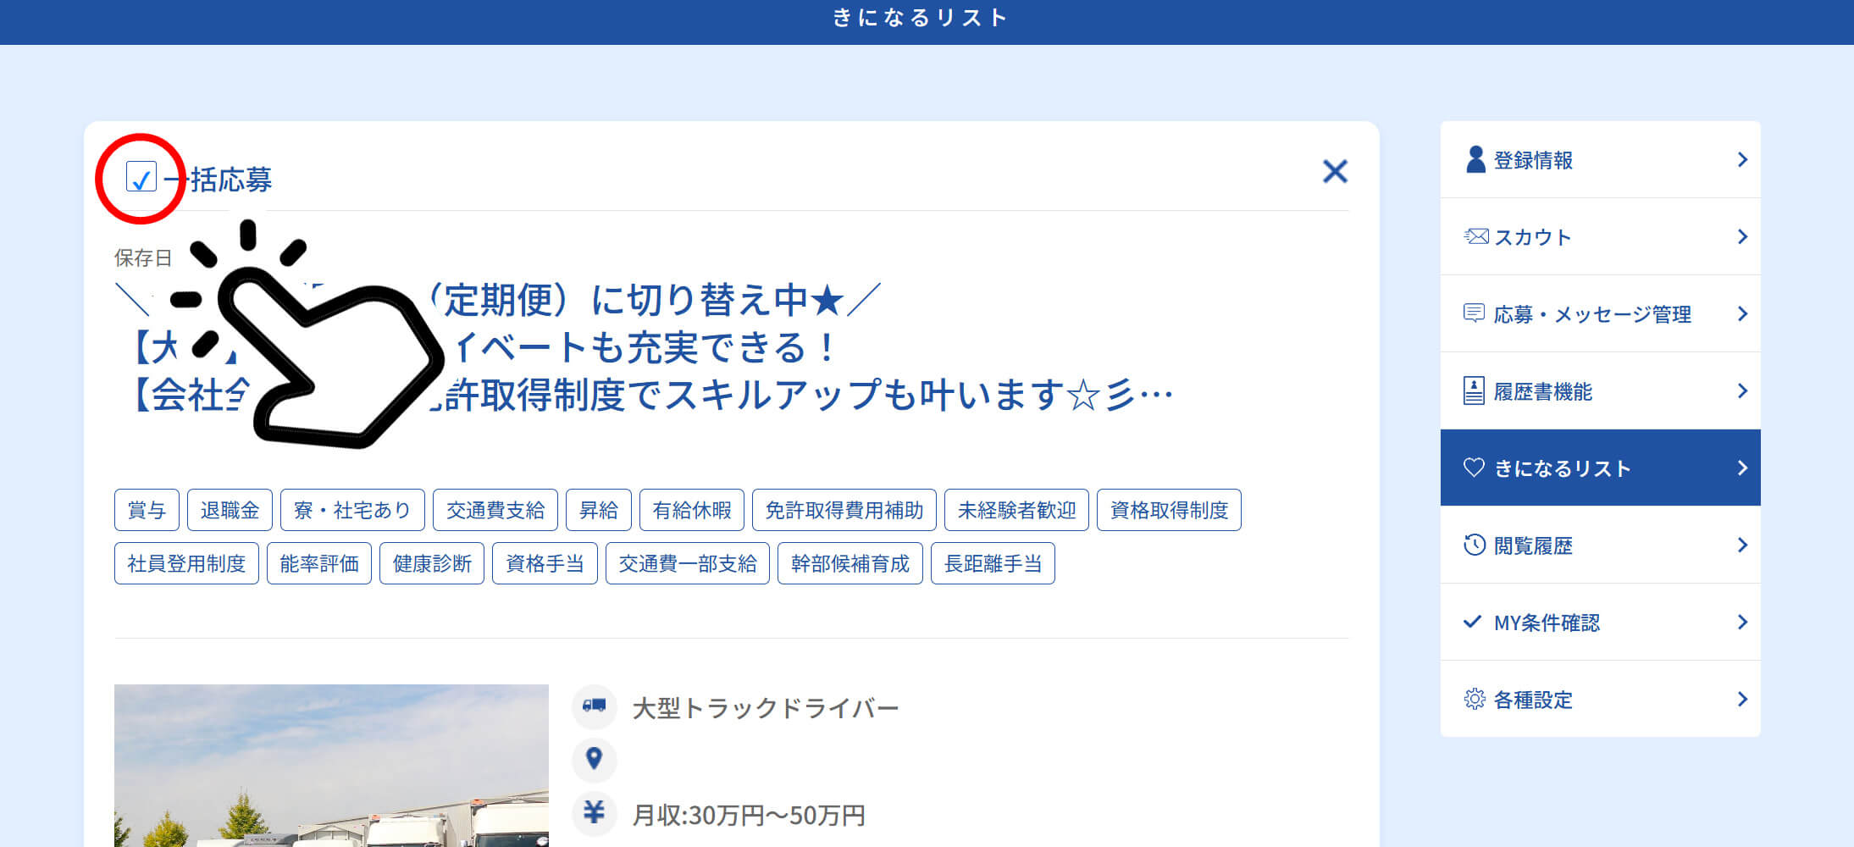
Task: Click the chevron on MY条件確認 row
Action: 1742,622
